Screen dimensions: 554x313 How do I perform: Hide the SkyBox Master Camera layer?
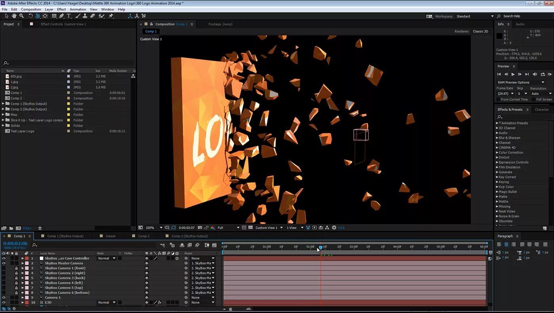pos(4,263)
